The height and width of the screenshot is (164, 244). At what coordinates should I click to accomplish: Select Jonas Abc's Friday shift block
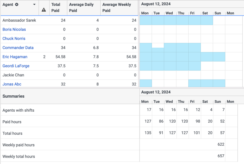(194, 84)
